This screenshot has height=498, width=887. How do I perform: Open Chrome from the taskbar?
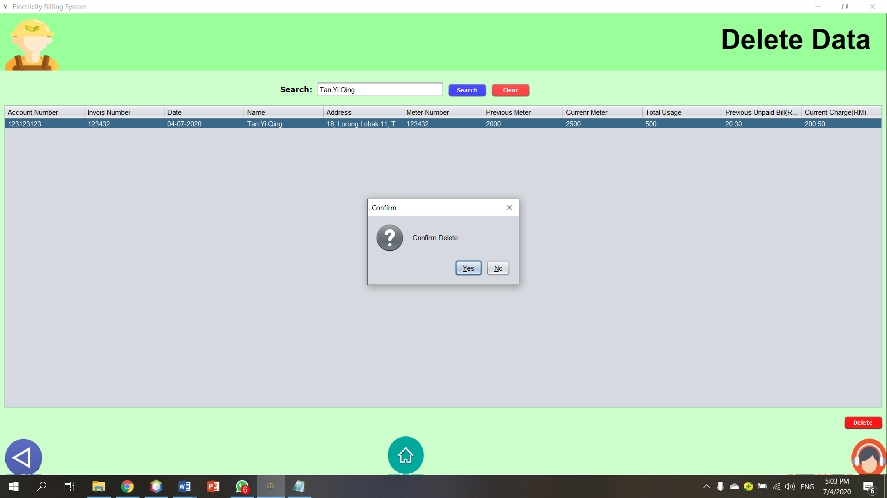[128, 486]
